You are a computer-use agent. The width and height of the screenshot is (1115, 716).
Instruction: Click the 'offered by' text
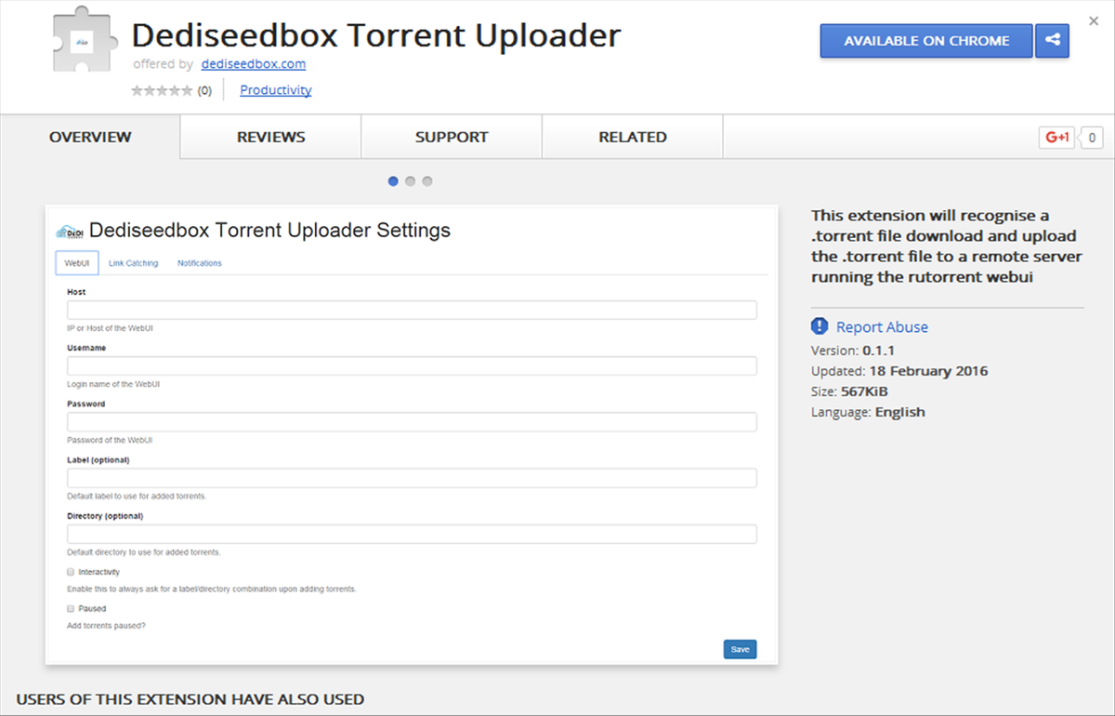click(x=164, y=64)
